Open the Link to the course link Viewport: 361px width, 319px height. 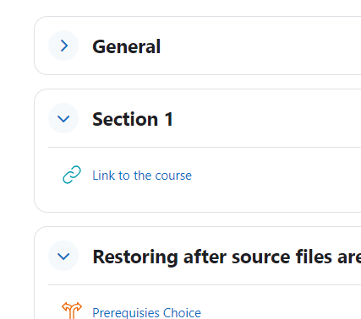click(142, 176)
